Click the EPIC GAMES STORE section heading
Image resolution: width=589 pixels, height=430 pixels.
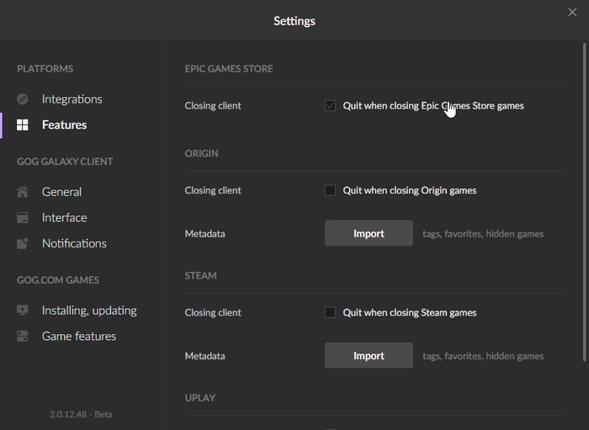click(229, 69)
